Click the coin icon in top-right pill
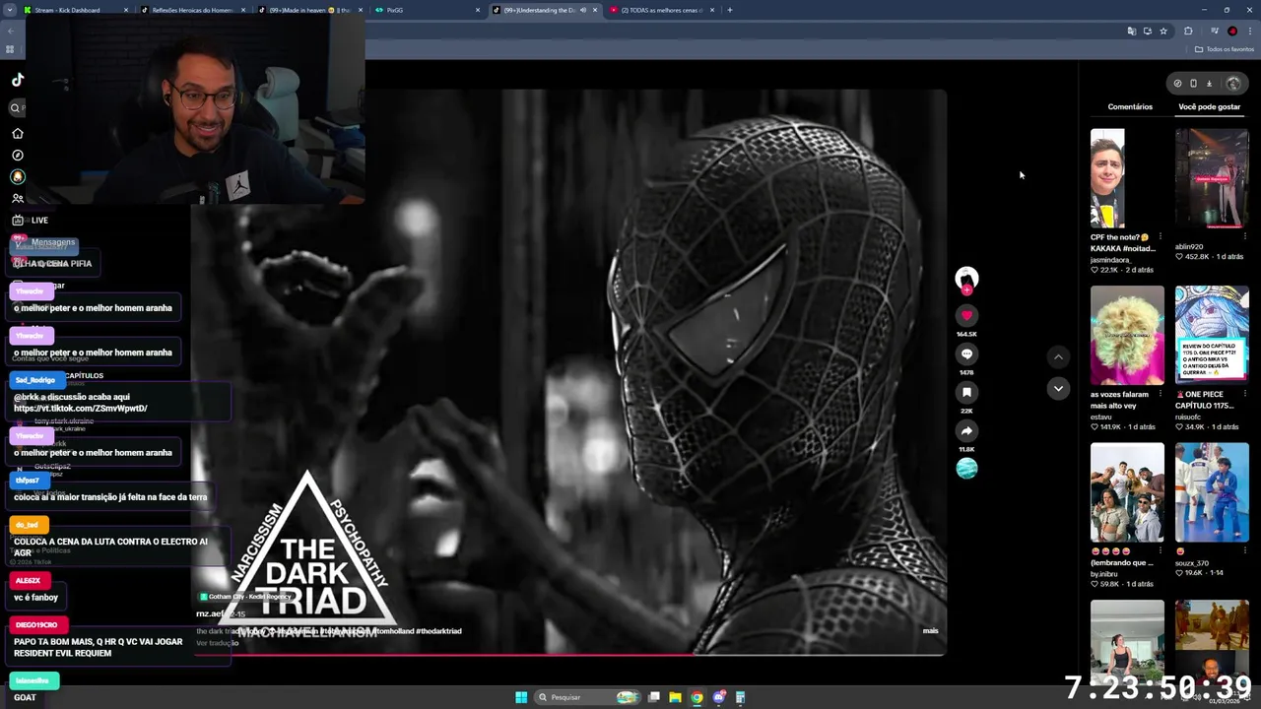 [x=1177, y=84]
